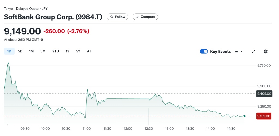Viewport: 279px width, 136px height.
Task: View the 5Y price history
Action: tap(78, 51)
